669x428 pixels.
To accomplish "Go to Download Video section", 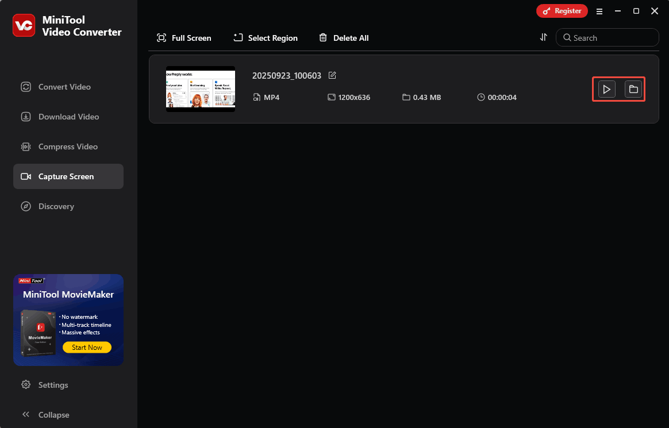I will [x=68, y=117].
